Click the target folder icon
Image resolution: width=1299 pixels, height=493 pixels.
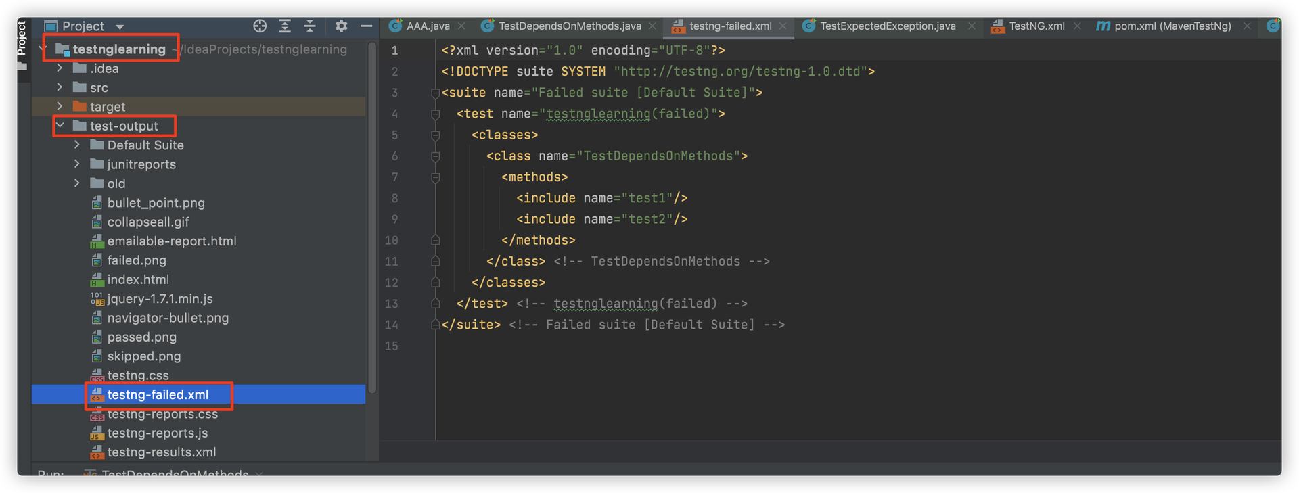click(x=80, y=106)
